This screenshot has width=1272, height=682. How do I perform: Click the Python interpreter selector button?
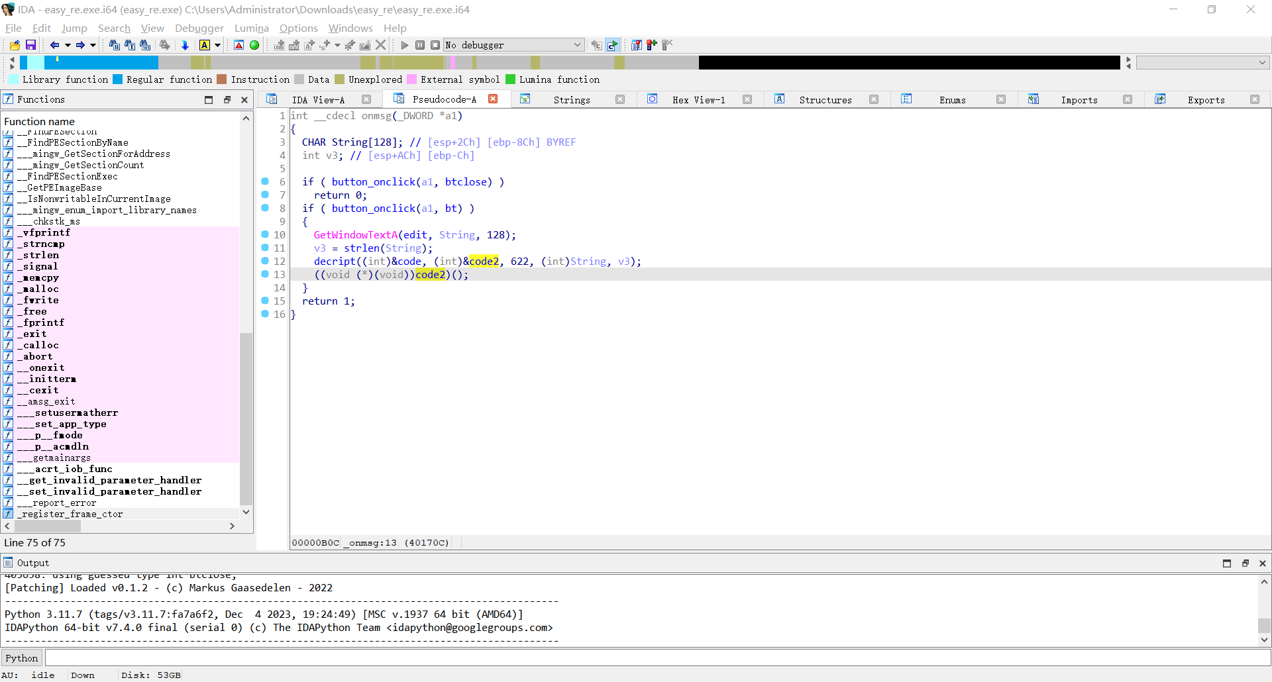point(22,658)
